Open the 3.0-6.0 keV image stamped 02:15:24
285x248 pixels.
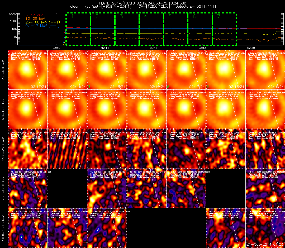(107, 70)
